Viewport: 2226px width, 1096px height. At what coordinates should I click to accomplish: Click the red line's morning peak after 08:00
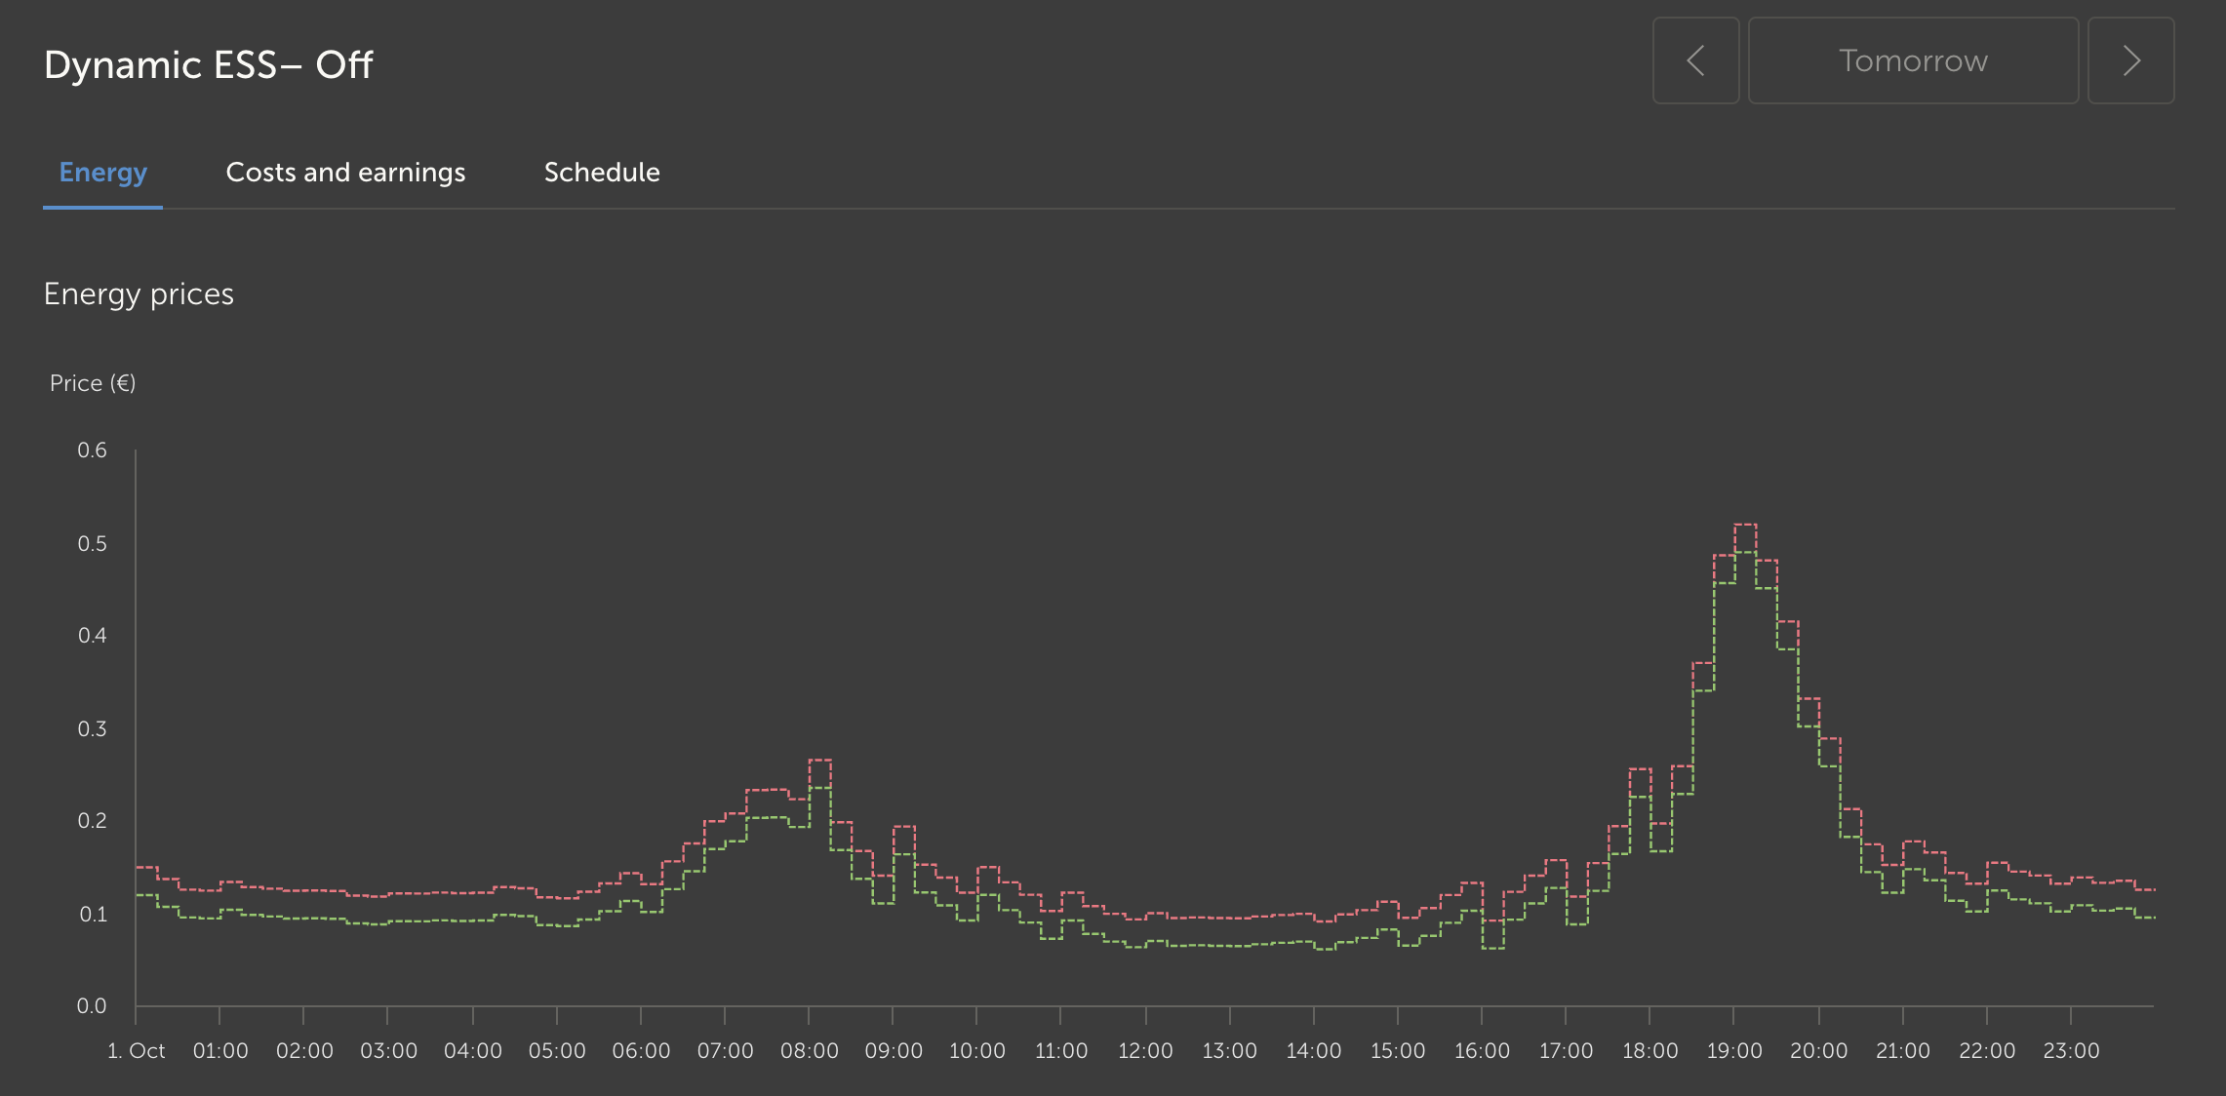[820, 760]
